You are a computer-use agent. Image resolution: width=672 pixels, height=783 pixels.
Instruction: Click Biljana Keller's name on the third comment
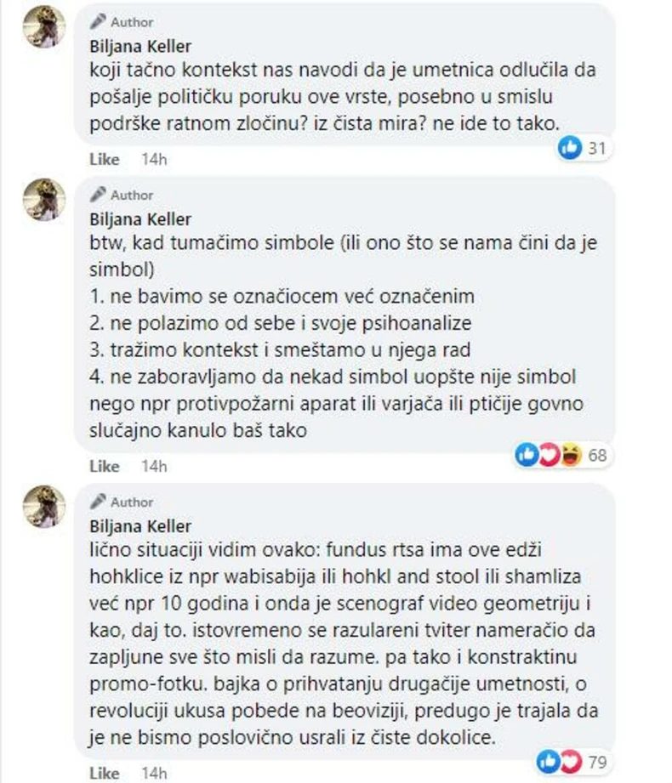click(141, 524)
